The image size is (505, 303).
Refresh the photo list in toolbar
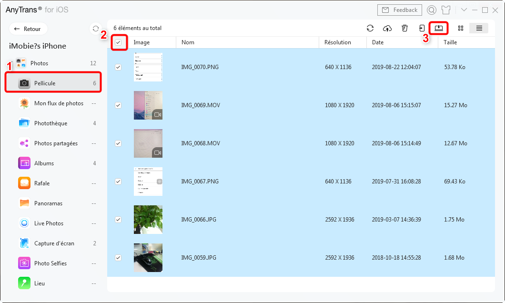point(370,28)
